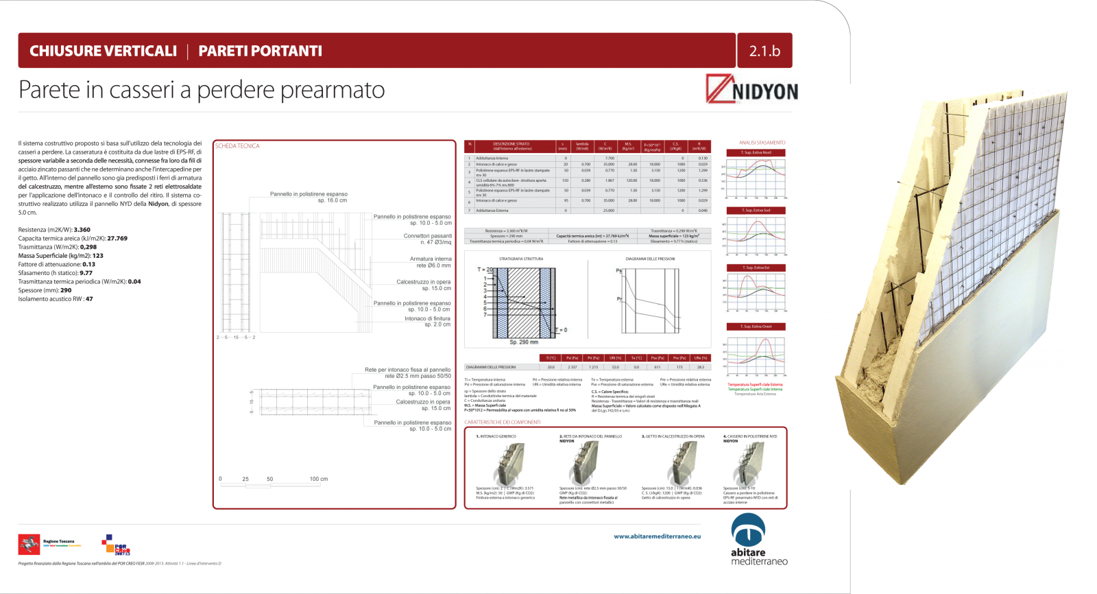Click the Regione Toscana logo
Viewport: 1097px width, 594px height.
49,544
